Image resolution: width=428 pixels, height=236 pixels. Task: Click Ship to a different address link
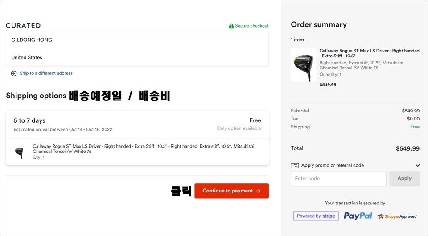click(x=46, y=73)
